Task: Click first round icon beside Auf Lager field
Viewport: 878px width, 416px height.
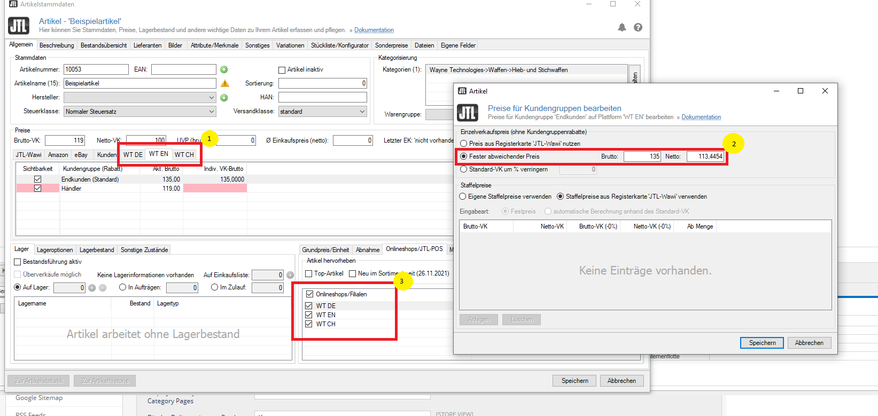Action: pos(92,288)
